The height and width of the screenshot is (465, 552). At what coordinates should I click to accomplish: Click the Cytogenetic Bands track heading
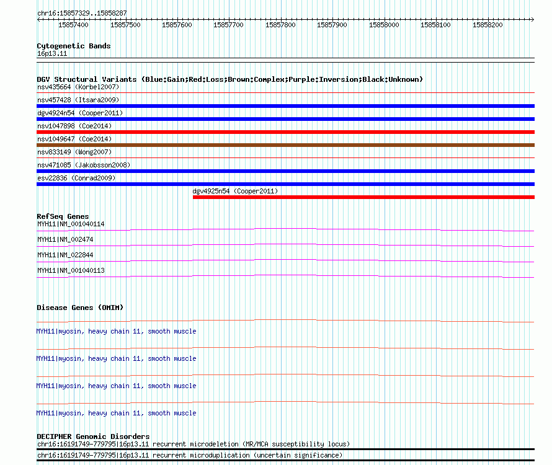click(x=74, y=46)
